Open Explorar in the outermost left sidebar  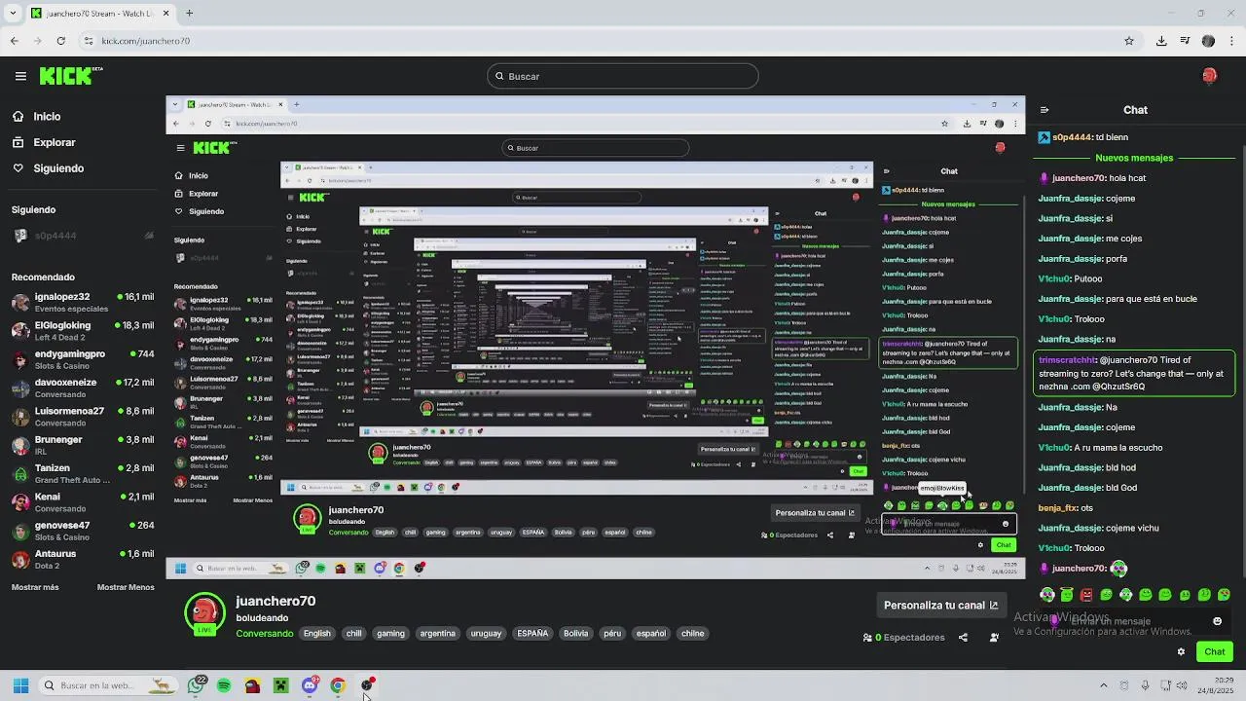click(43, 142)
